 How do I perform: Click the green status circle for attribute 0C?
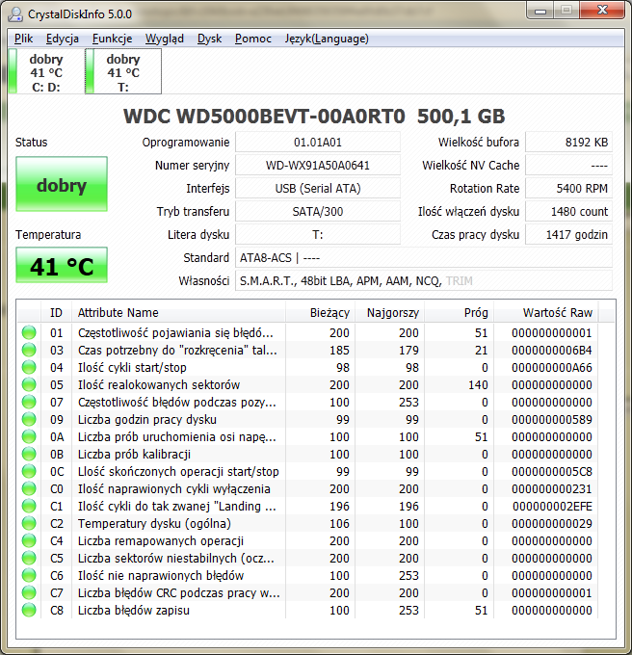(29, 472)
